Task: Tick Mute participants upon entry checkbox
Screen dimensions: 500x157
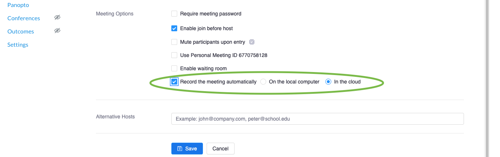Action: [x=174, y=42]
